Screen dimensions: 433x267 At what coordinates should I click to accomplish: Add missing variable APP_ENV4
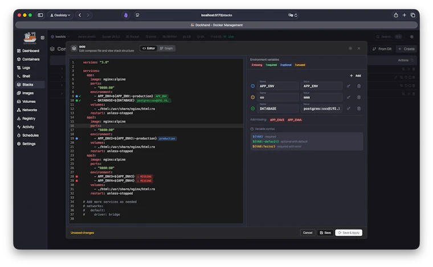pyautogui.click(x=295, y=120)
